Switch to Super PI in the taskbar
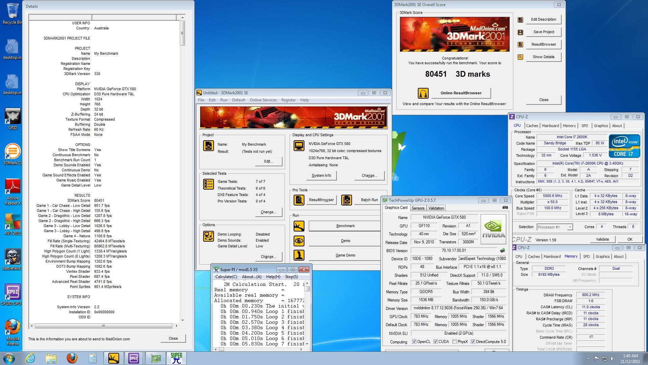This screenshot has width=648, height=365. tap(176, 358)
